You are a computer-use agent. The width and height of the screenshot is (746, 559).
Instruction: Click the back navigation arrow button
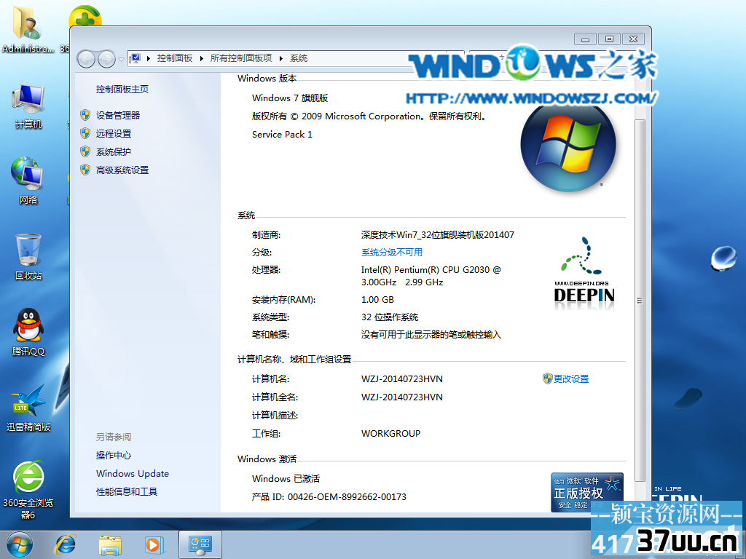tap(87, 59)
